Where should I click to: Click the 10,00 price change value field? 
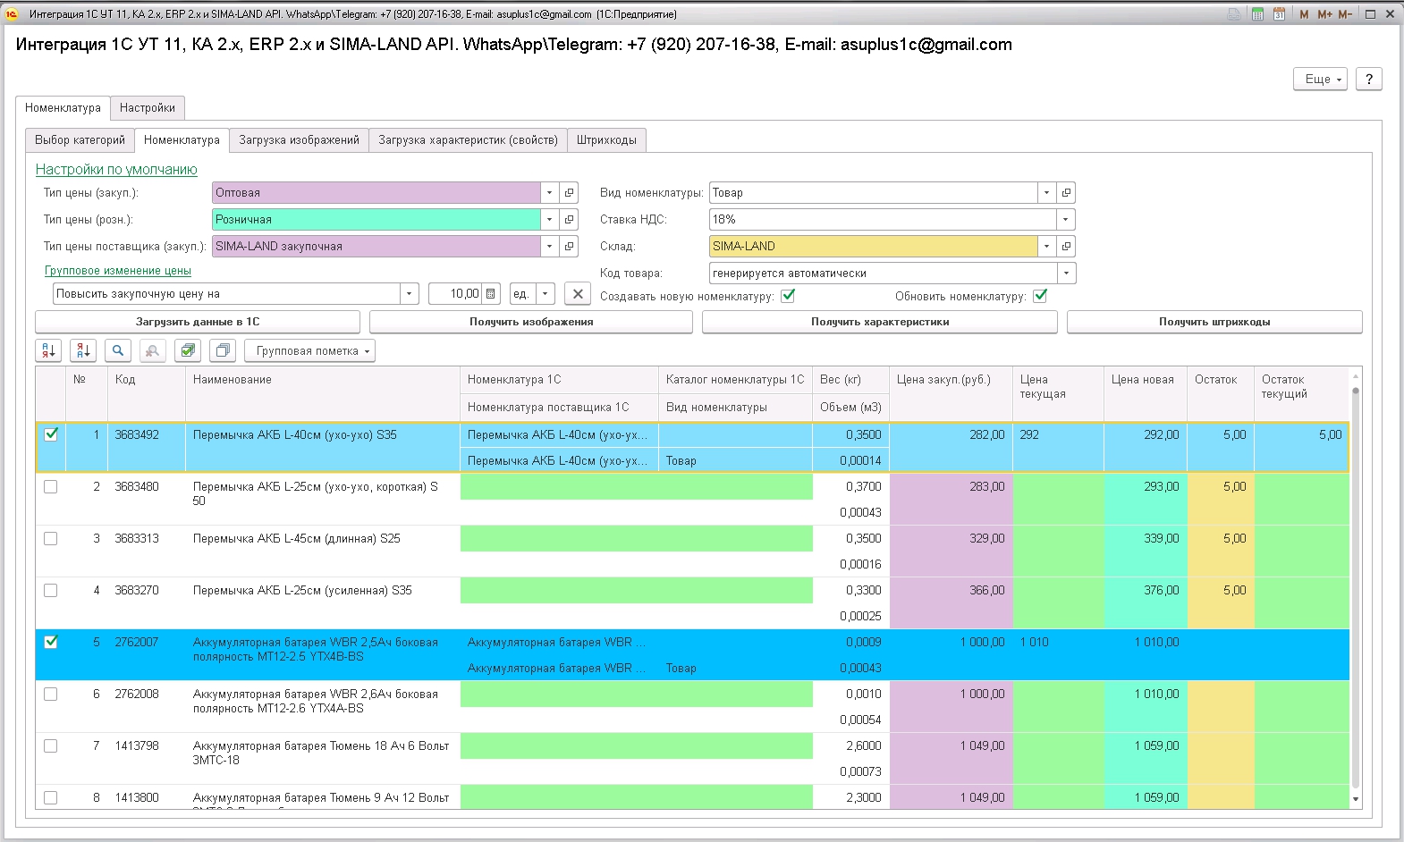click(x=455, y=294)
